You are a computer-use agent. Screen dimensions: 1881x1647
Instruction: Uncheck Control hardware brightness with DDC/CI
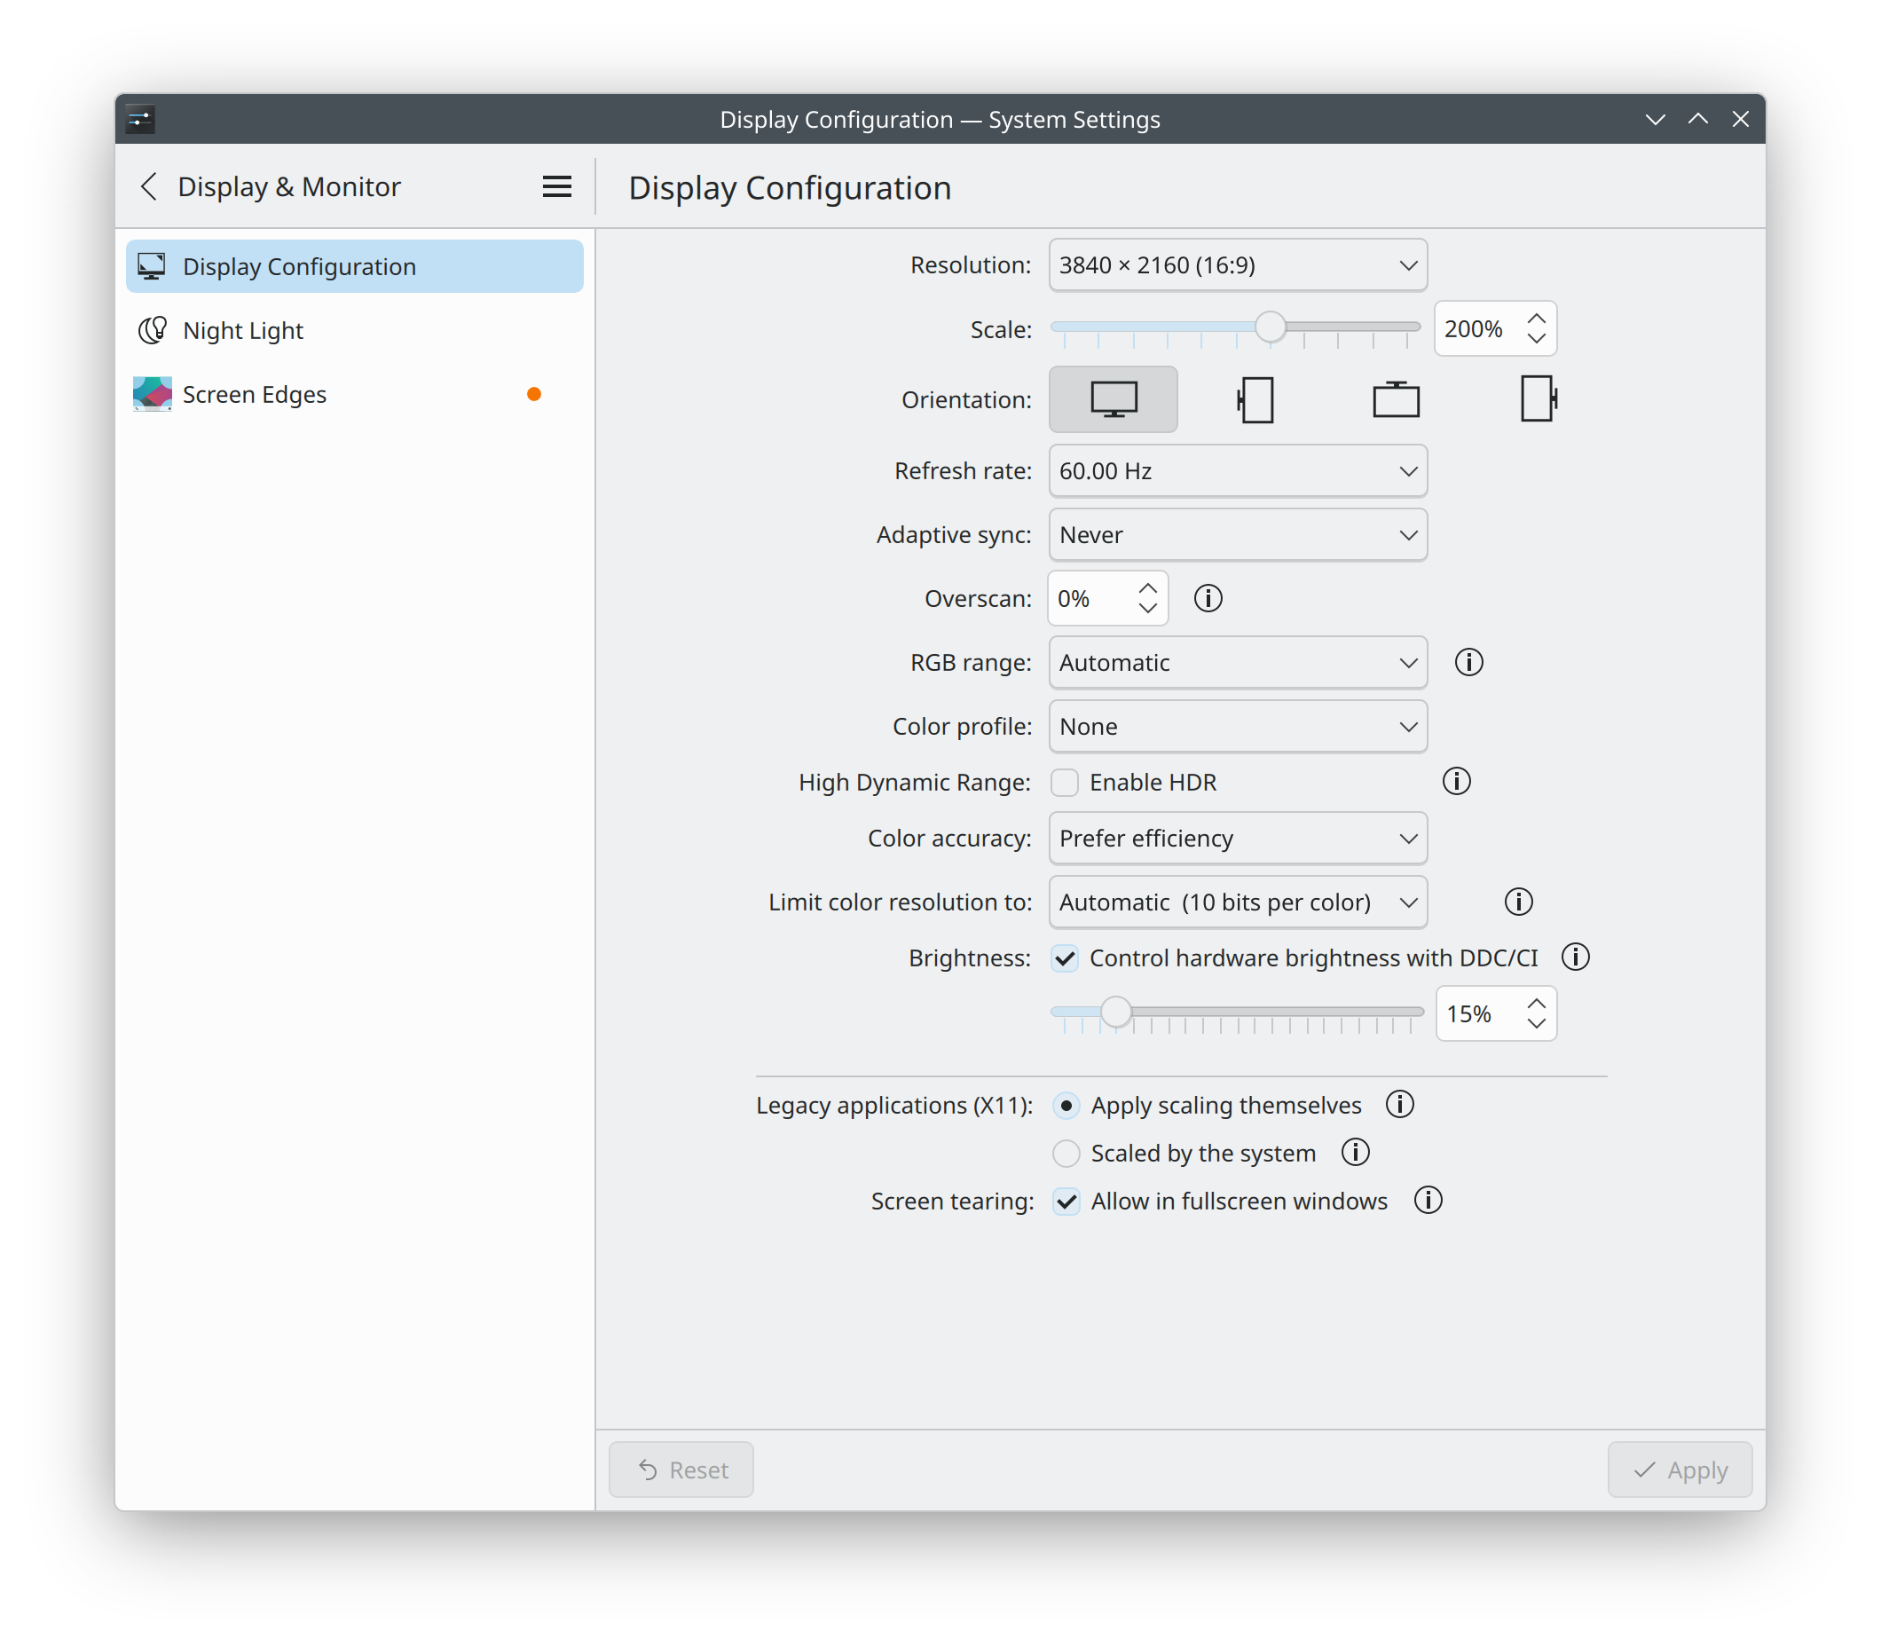pos(1064,957)
